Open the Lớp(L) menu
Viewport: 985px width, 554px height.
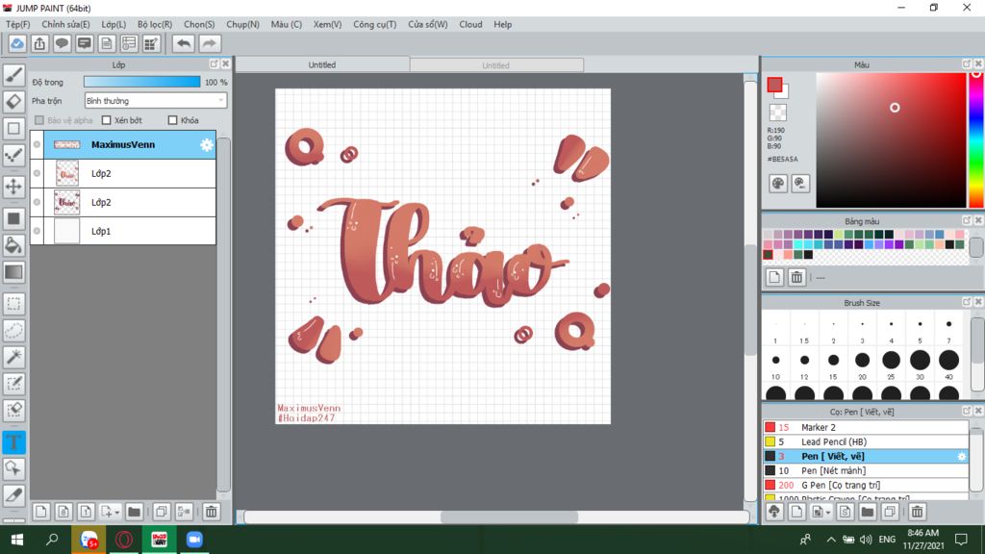(x=114, y=24)
